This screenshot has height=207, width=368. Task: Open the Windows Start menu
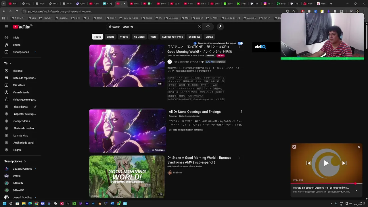click(x=4, y=204)
